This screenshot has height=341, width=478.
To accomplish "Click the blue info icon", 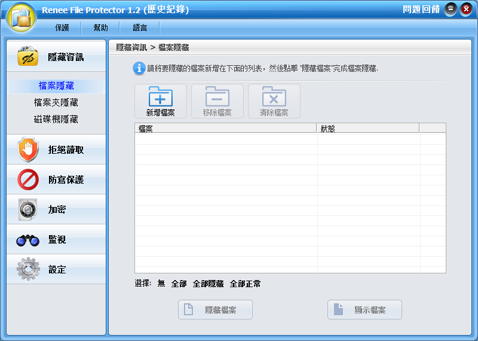I will tap(139, 68).
